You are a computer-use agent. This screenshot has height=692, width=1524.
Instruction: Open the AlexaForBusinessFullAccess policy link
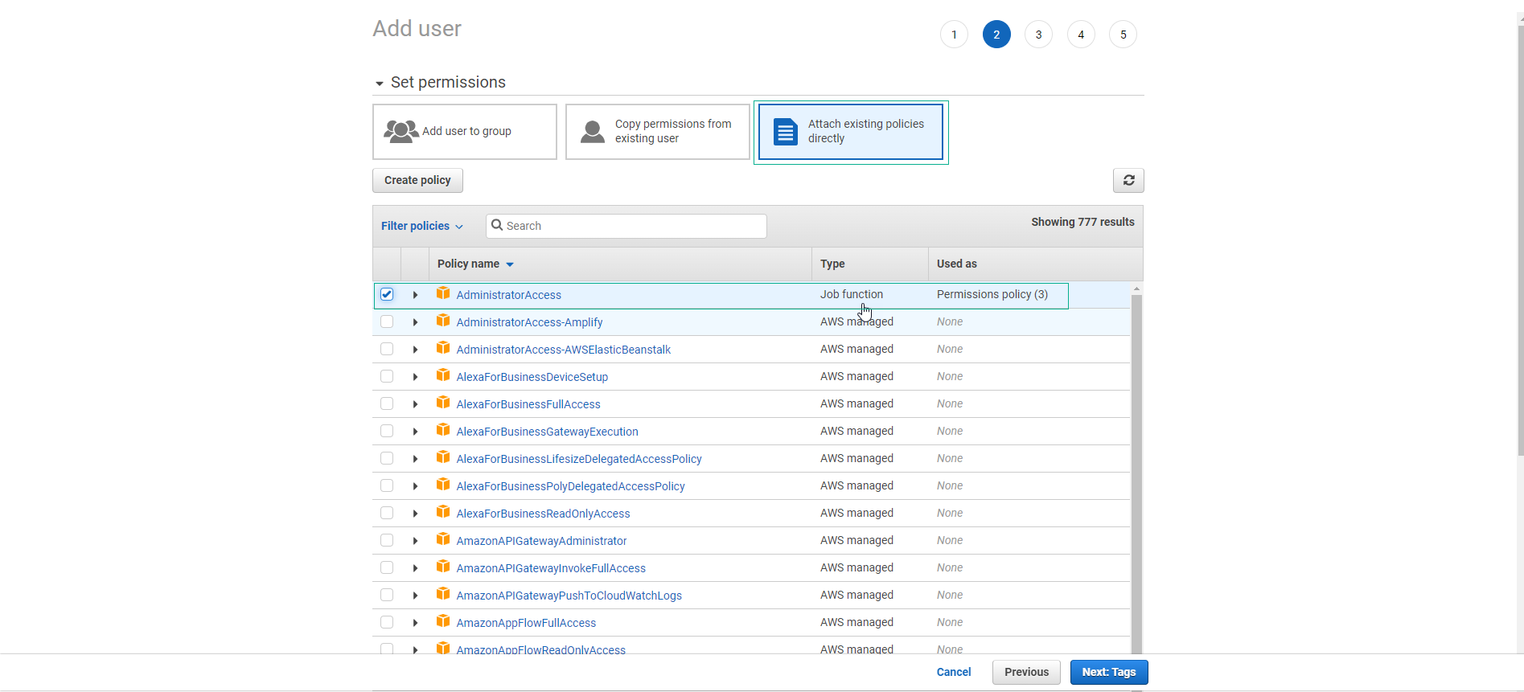point(528,404)
